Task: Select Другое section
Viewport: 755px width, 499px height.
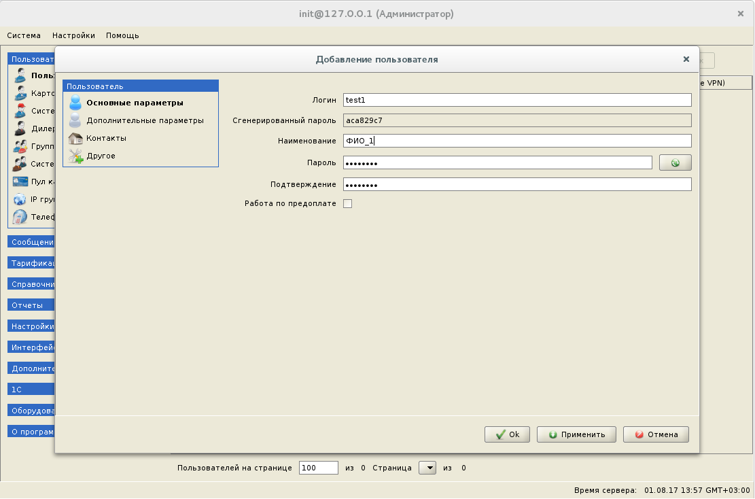Action: point(101,156)
